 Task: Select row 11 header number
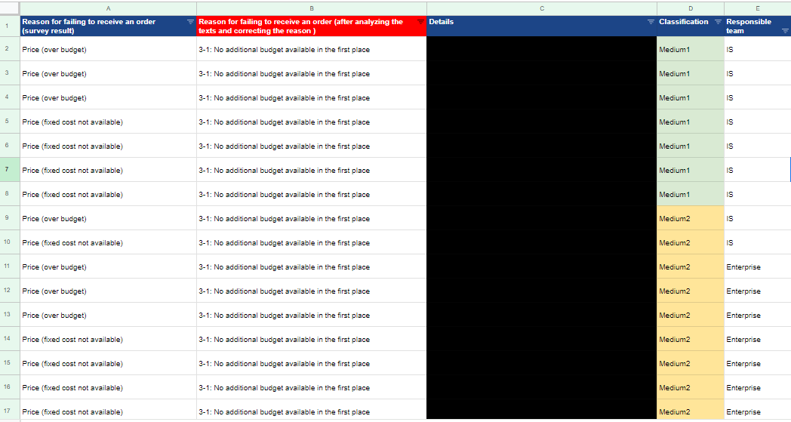(x=10, y=266)
